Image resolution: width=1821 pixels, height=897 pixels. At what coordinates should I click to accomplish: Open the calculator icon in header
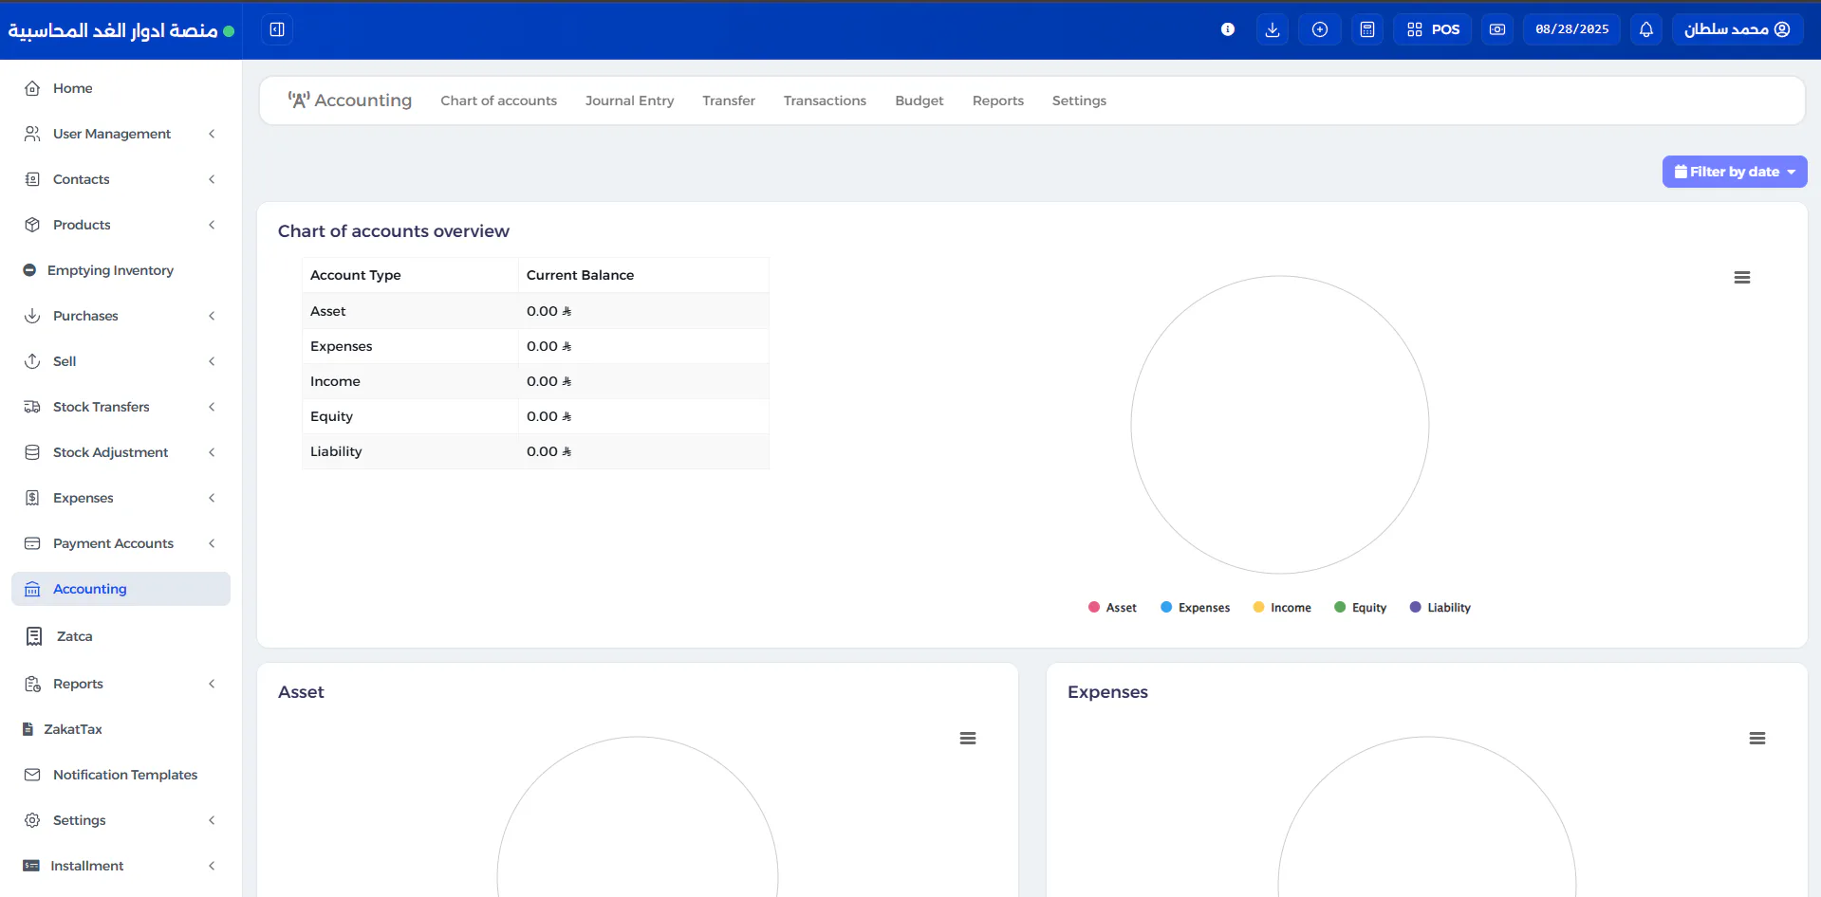[x=1367, y=29]
